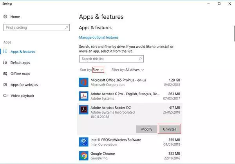Click the Default apps sidebar icon
235x164 pixels.
(5, 62)
